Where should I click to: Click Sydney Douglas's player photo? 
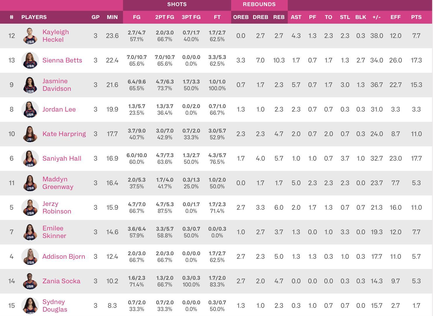(30, 305)
